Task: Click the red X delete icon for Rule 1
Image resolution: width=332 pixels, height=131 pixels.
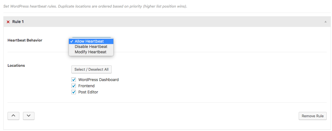Action: (8, 22)
